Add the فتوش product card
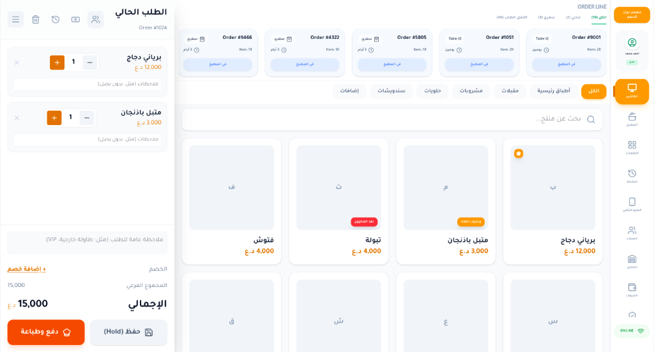The height and width of the screenshot is (352, 654). pyautogui.click(x=231, y=202)
